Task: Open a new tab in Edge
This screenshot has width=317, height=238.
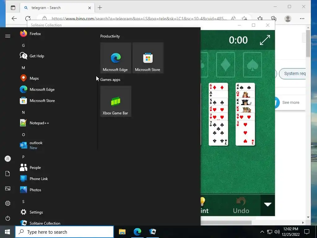Action: (100, 8)
